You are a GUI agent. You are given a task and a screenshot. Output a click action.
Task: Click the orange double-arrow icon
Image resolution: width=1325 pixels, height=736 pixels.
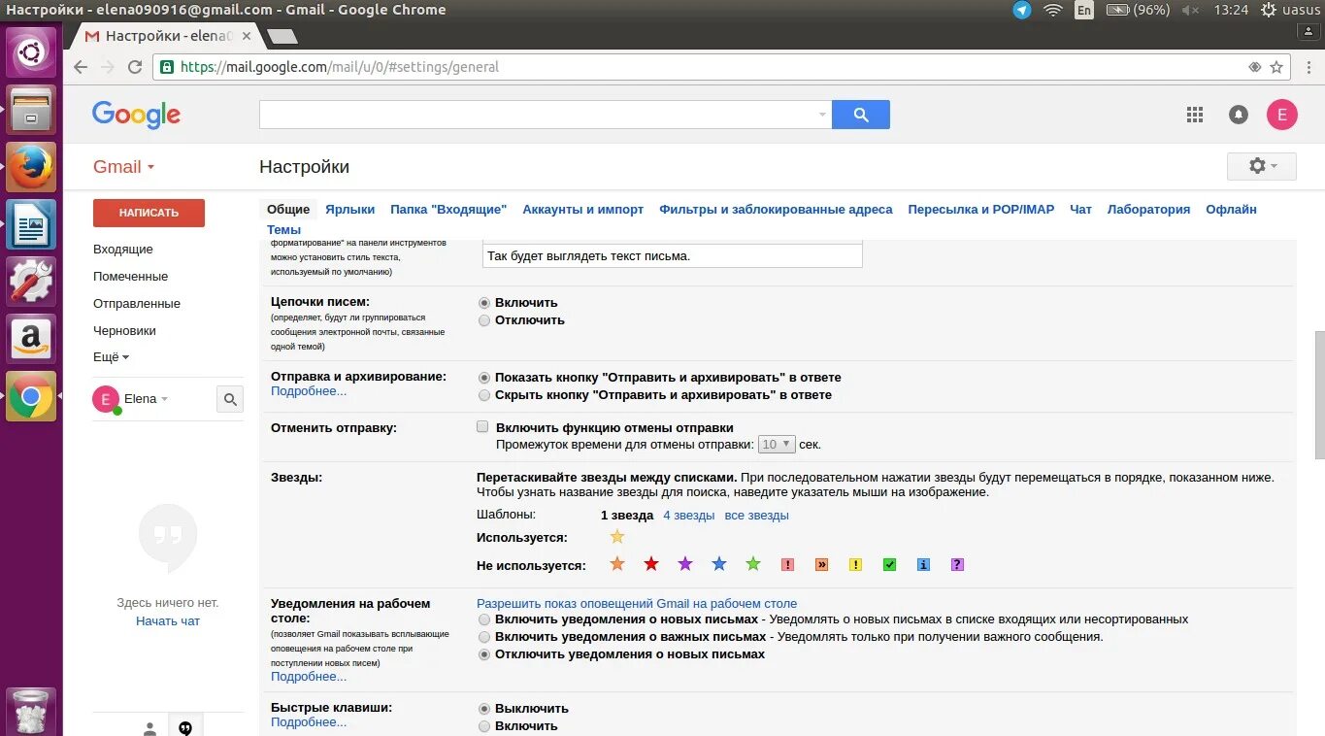tap(822, 565)
